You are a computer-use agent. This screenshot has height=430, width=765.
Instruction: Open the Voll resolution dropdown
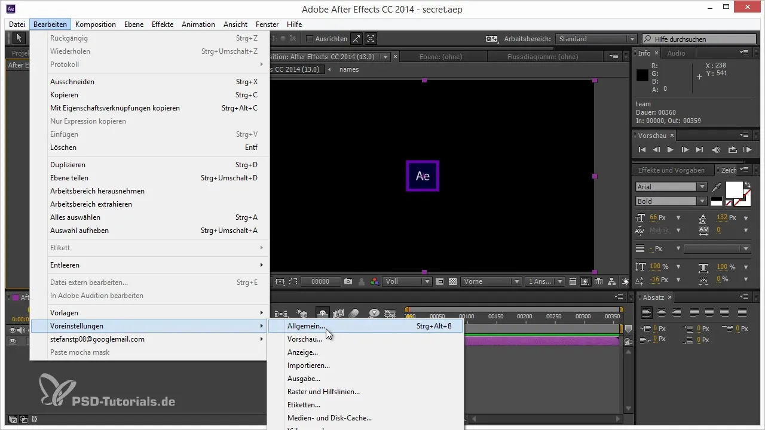(407, 281)
